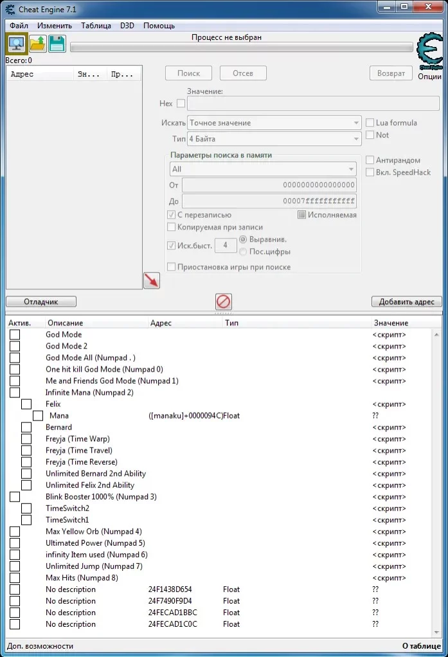Click the fast scan alignment field
Image resolution: width=448 pixels, height=657 pixels.
(x=226, y=245)
